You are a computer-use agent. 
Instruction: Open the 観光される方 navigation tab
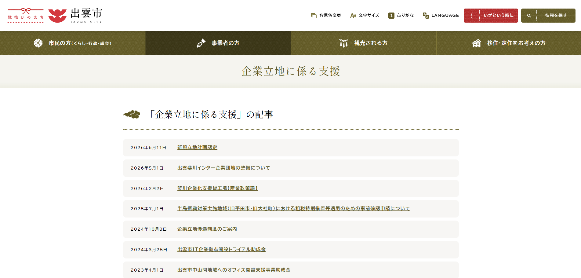[364, 43]
